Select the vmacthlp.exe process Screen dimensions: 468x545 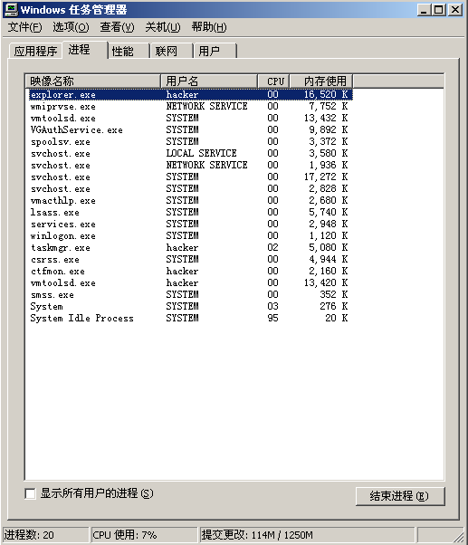point(190,201)
